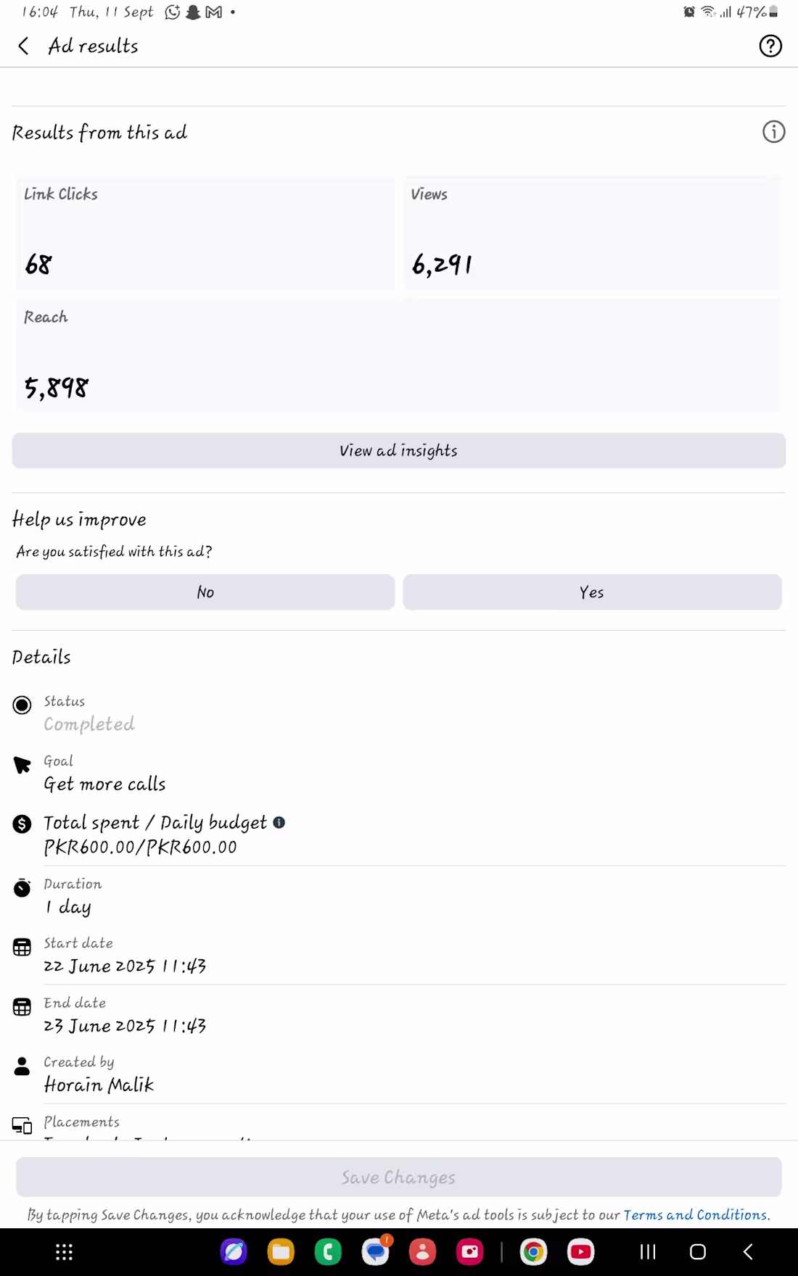
Task: Launch YouTube from the taskbar
Action: click(x=580, y=1252)
